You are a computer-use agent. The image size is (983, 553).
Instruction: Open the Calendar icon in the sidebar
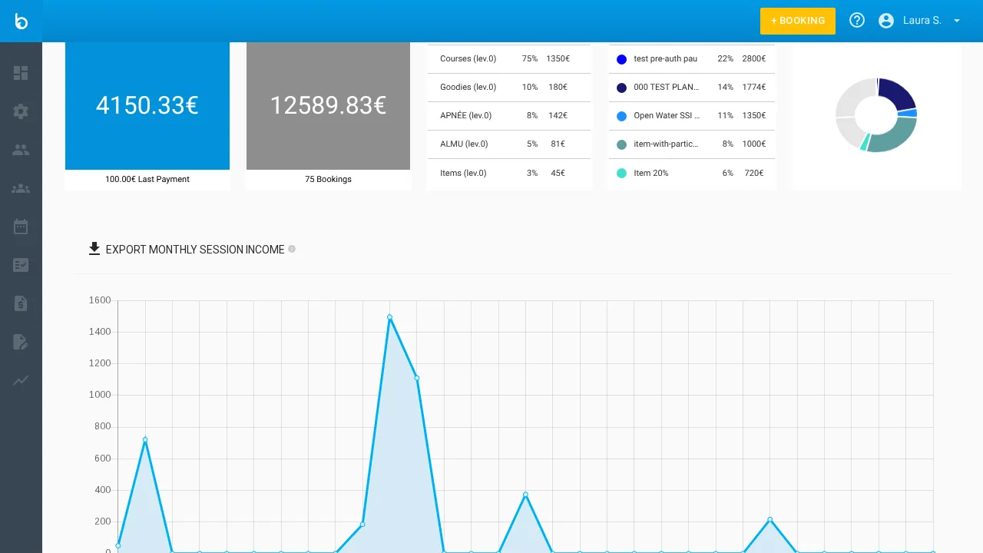(21, 226)
